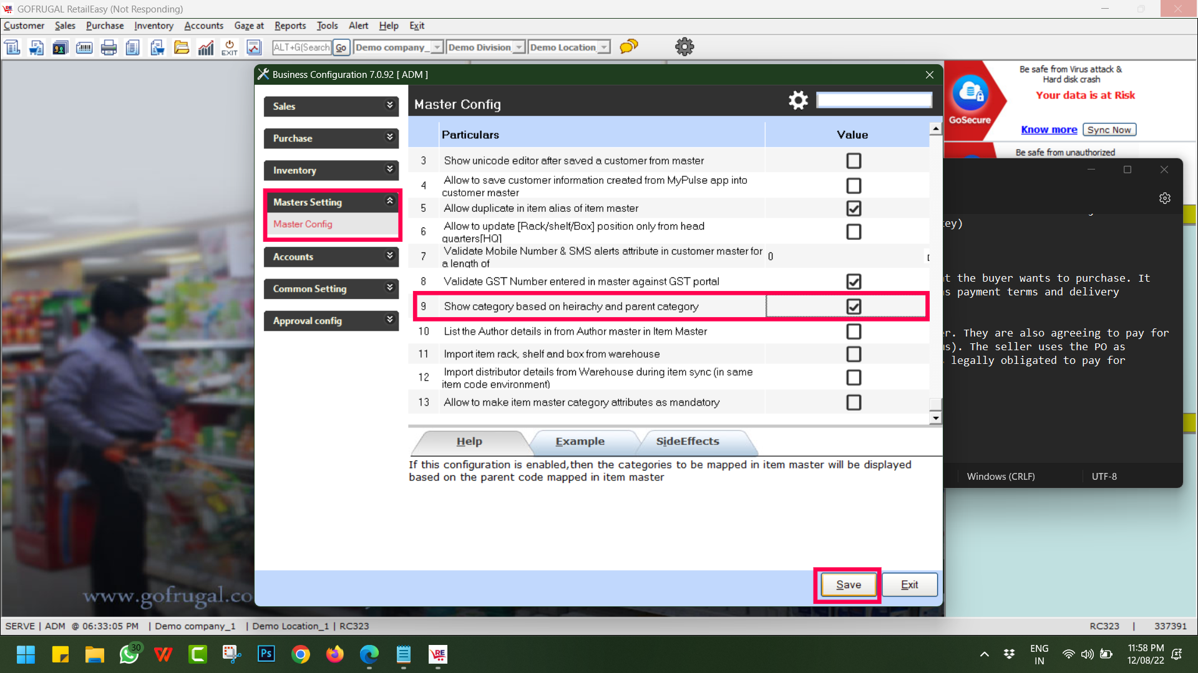
Task: Uncheck Allow duplicate in item alias
Action: pyautogui.click(x=854, y=208)
